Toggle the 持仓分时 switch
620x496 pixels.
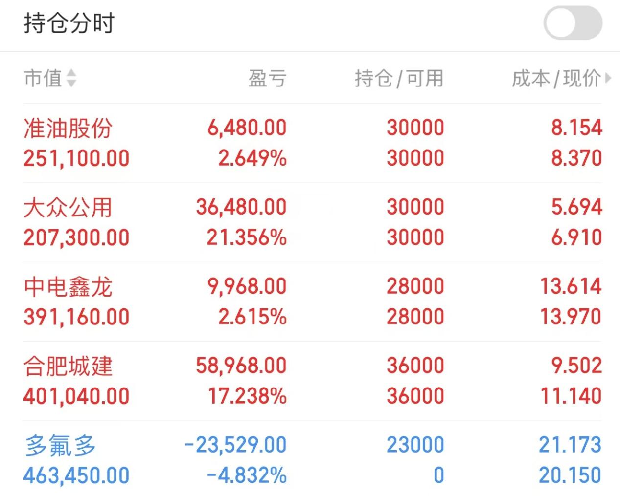[x=573, y=23]
